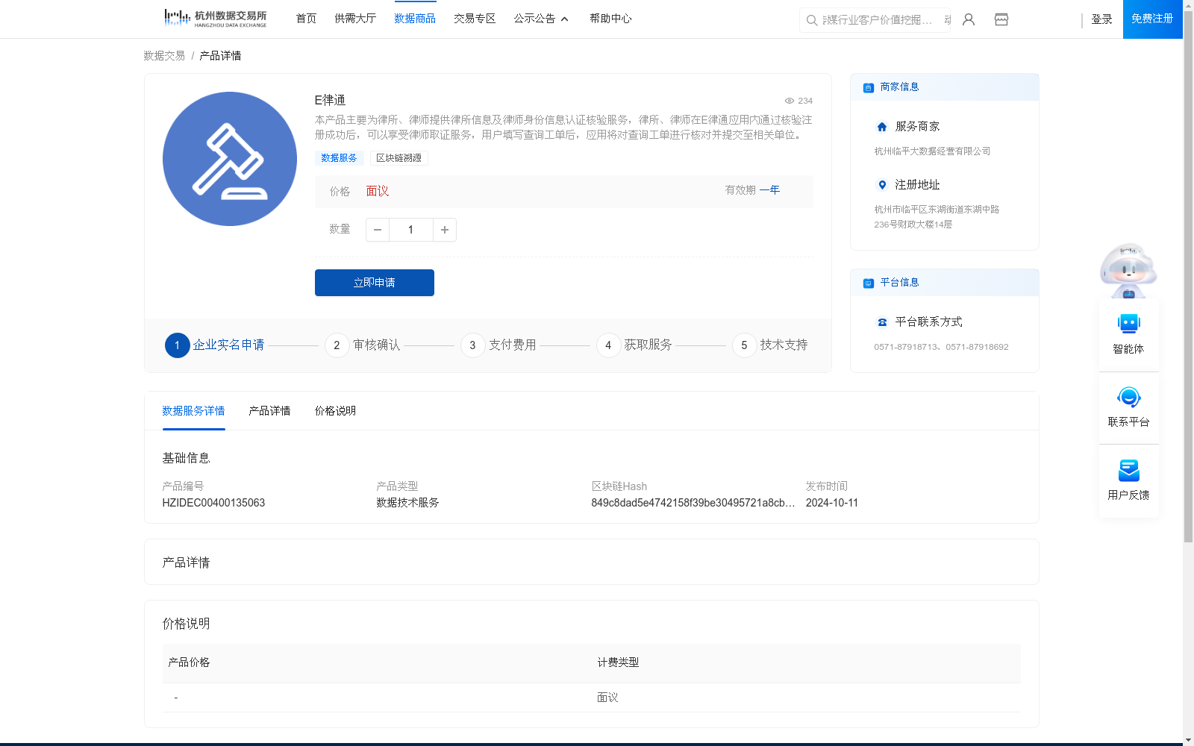Image resolution: width=1194 pixels, height=746 pixels.
Task: Open the 智能体 assistant icon
Action: [1129, 324]
